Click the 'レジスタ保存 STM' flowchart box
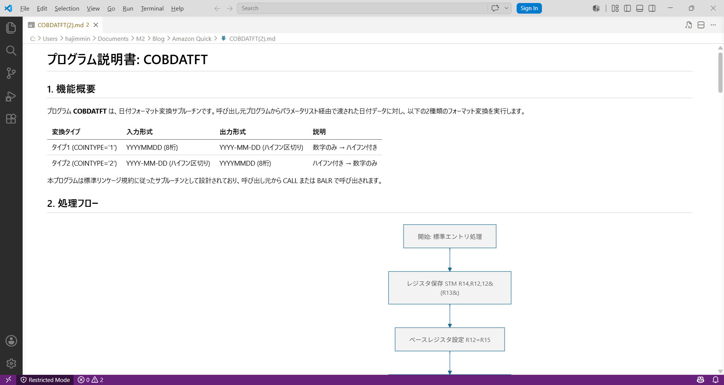The height and width of the screenshot is (385, 724). pos(450,288)
